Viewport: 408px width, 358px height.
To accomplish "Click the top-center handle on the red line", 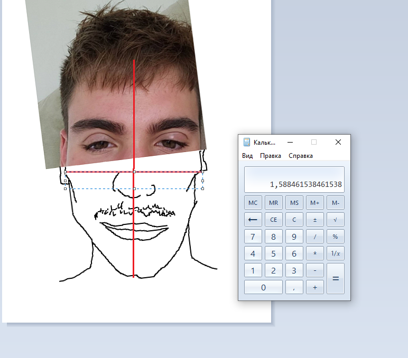I will tap(134, 172).
